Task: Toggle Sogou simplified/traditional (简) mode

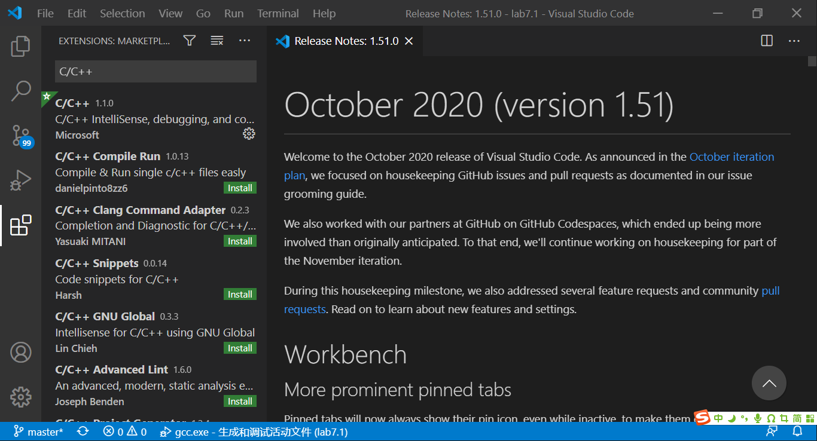Action: point(797,418)
